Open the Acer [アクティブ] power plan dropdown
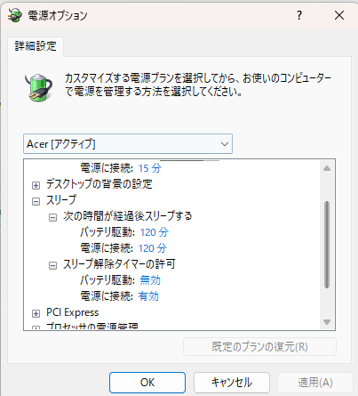The width and height of the screenshot is (358, 396). coord(128,144)
